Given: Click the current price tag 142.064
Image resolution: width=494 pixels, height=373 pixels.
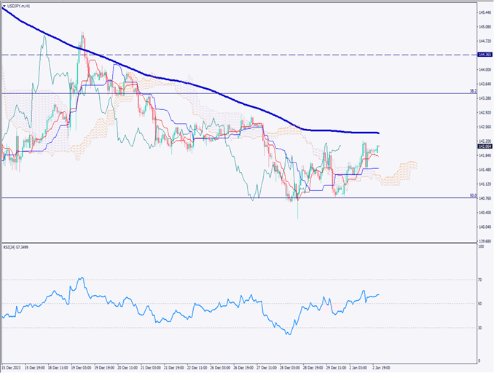Looking at the screenshot, I should point(484,146).
